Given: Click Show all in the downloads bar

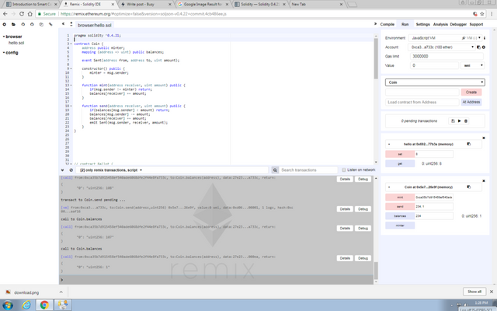Looking at the screenshot, I should pyautogui.click(x=474, y=292).
